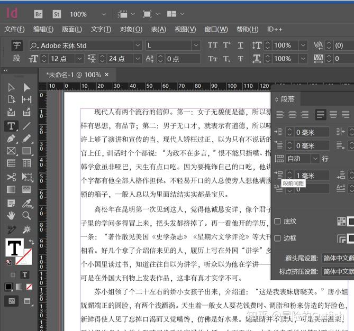This screenshot has height=331, width=354.
Task: Click the justify-last-left alignment button
Action: tap(320, 114)
